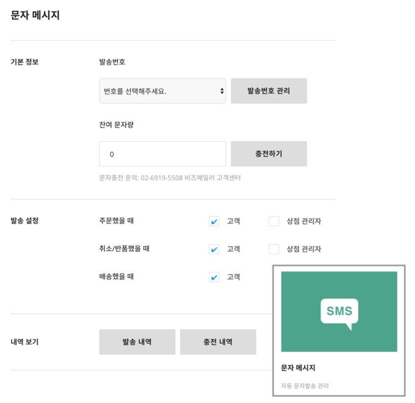Open the 발송 내역 history
The image size is (415, 403).
137,342
